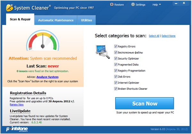Image resolution: width=192 pixels, height=134 pixels.
Task: Toggle the Security Optimizer checkbox
Action: tap(116, 59)
